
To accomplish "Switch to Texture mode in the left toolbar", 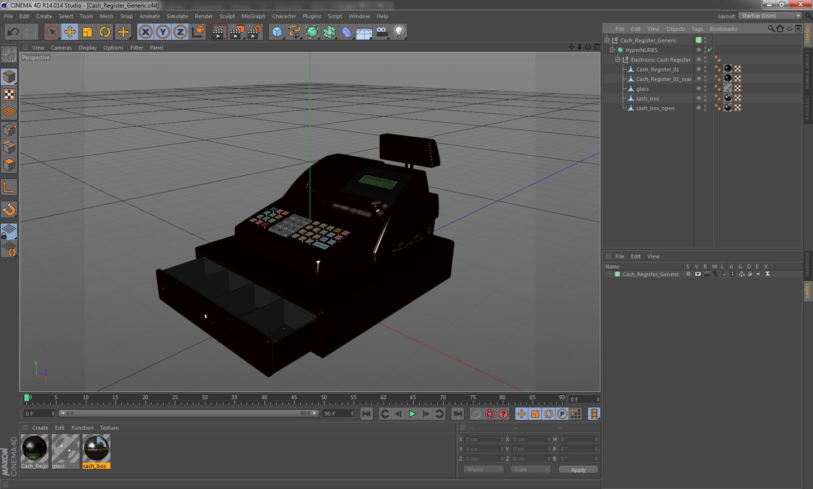I will point(9,94).
